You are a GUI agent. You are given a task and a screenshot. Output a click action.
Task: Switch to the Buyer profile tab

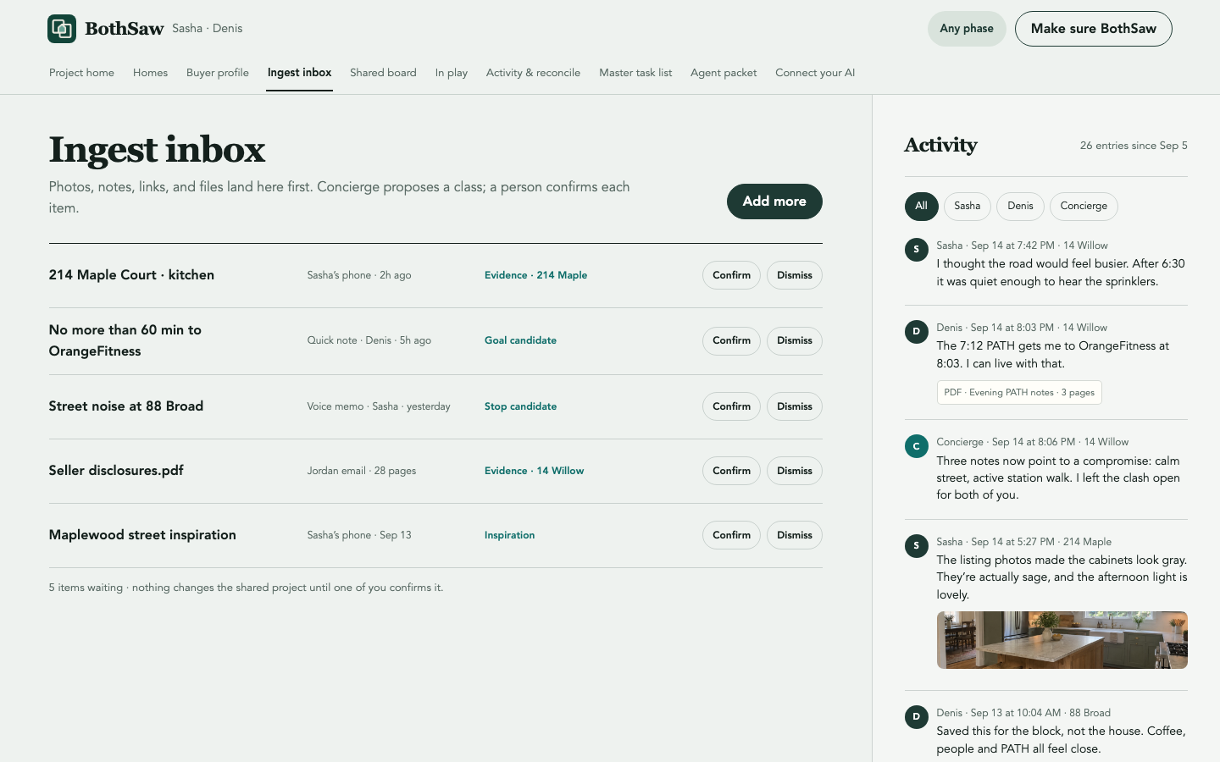[x=218, y=73]
